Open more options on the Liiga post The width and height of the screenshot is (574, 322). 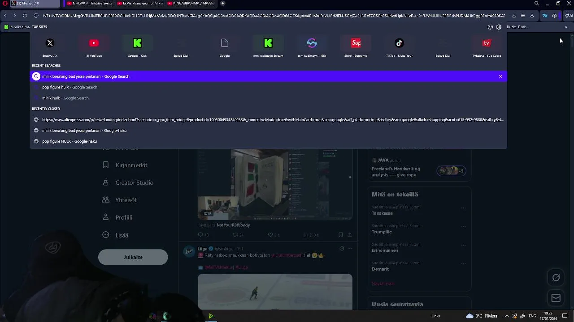click(350, 249)
